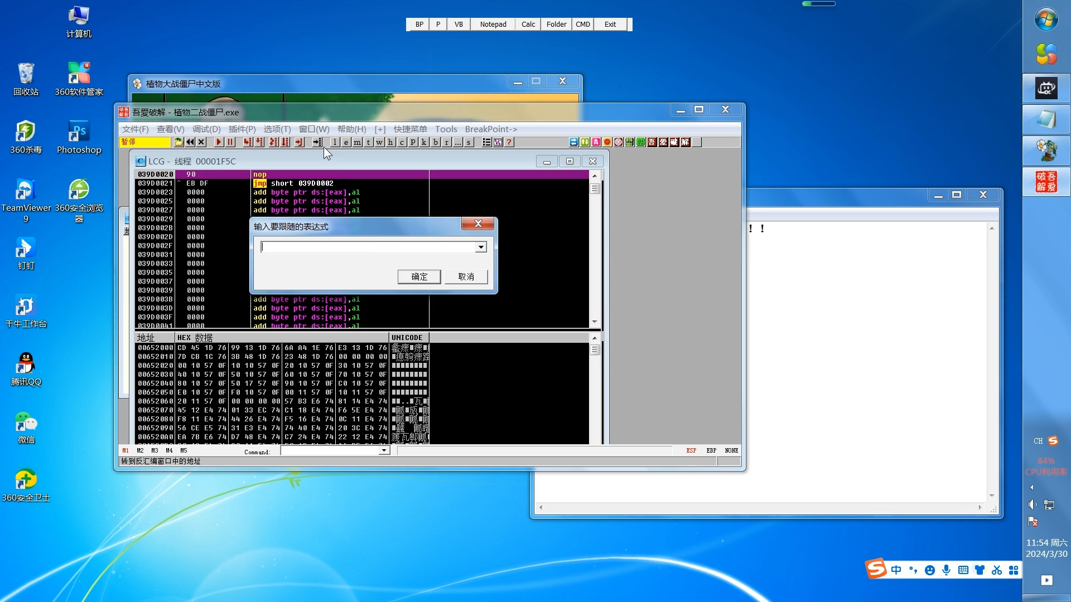This screenshot has height=602, width=1071.
Task: Click the Rewind restart toolbar icon
Action: click(x=190, y=142)
